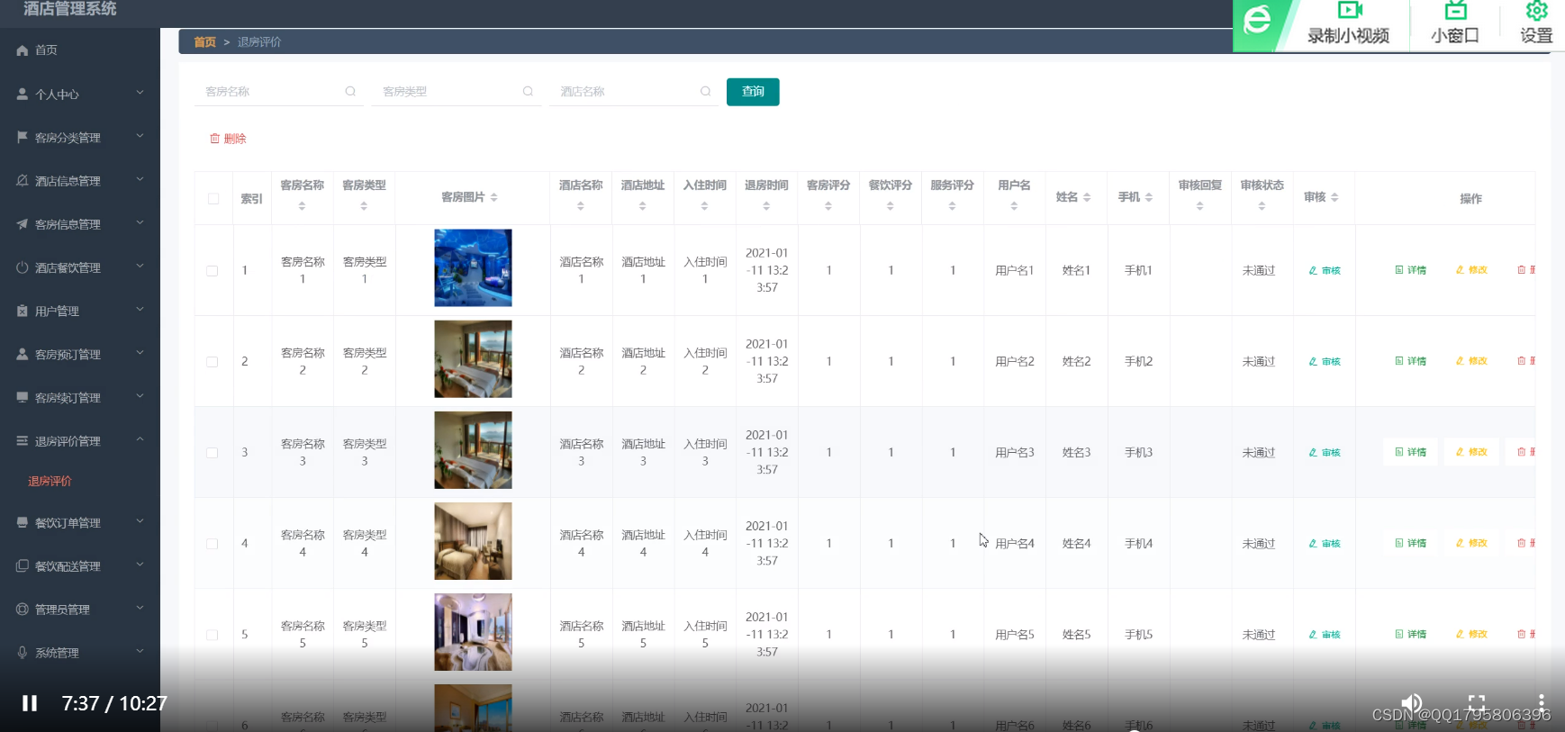Click the search icon in 客房类型 field
The image size is (1565, 732).
point(528,91)
